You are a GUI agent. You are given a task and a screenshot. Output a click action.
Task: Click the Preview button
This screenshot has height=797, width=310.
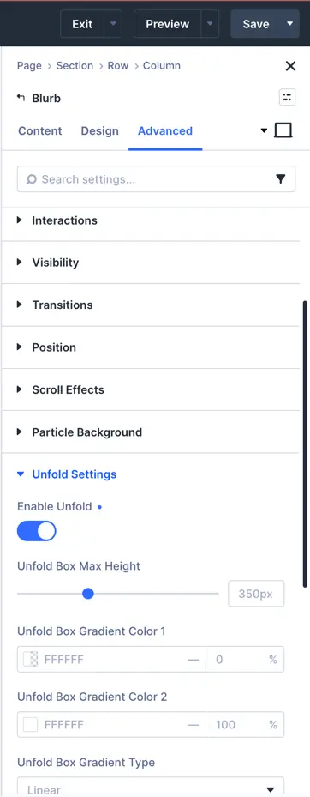click(168, 24)
